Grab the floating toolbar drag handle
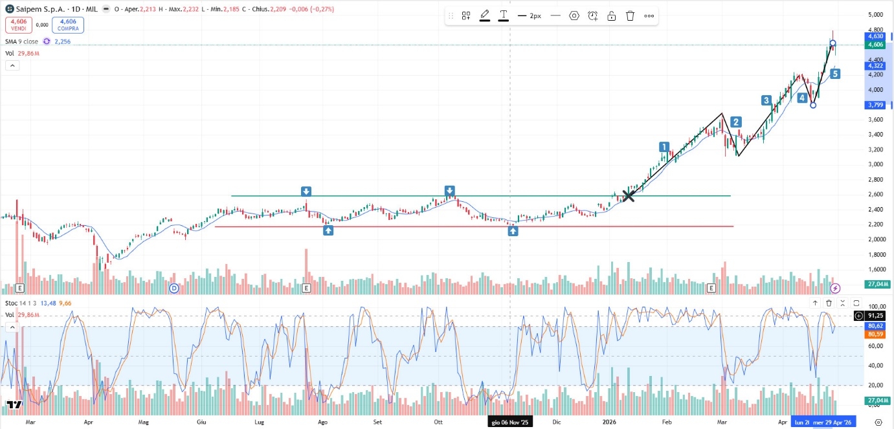This screenshot has width=894, height=429. pos(451,16)
